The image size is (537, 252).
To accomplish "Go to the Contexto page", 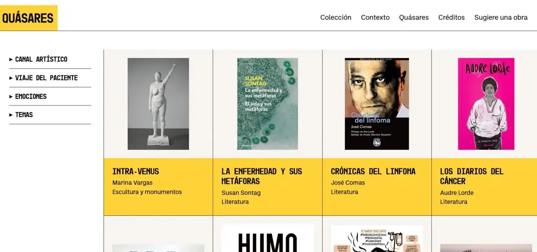I will pyautogui.click(x=375, y=18).
